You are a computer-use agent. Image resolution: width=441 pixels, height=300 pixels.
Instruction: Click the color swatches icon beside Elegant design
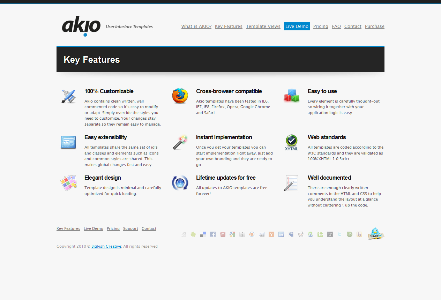tap(68, 183)
